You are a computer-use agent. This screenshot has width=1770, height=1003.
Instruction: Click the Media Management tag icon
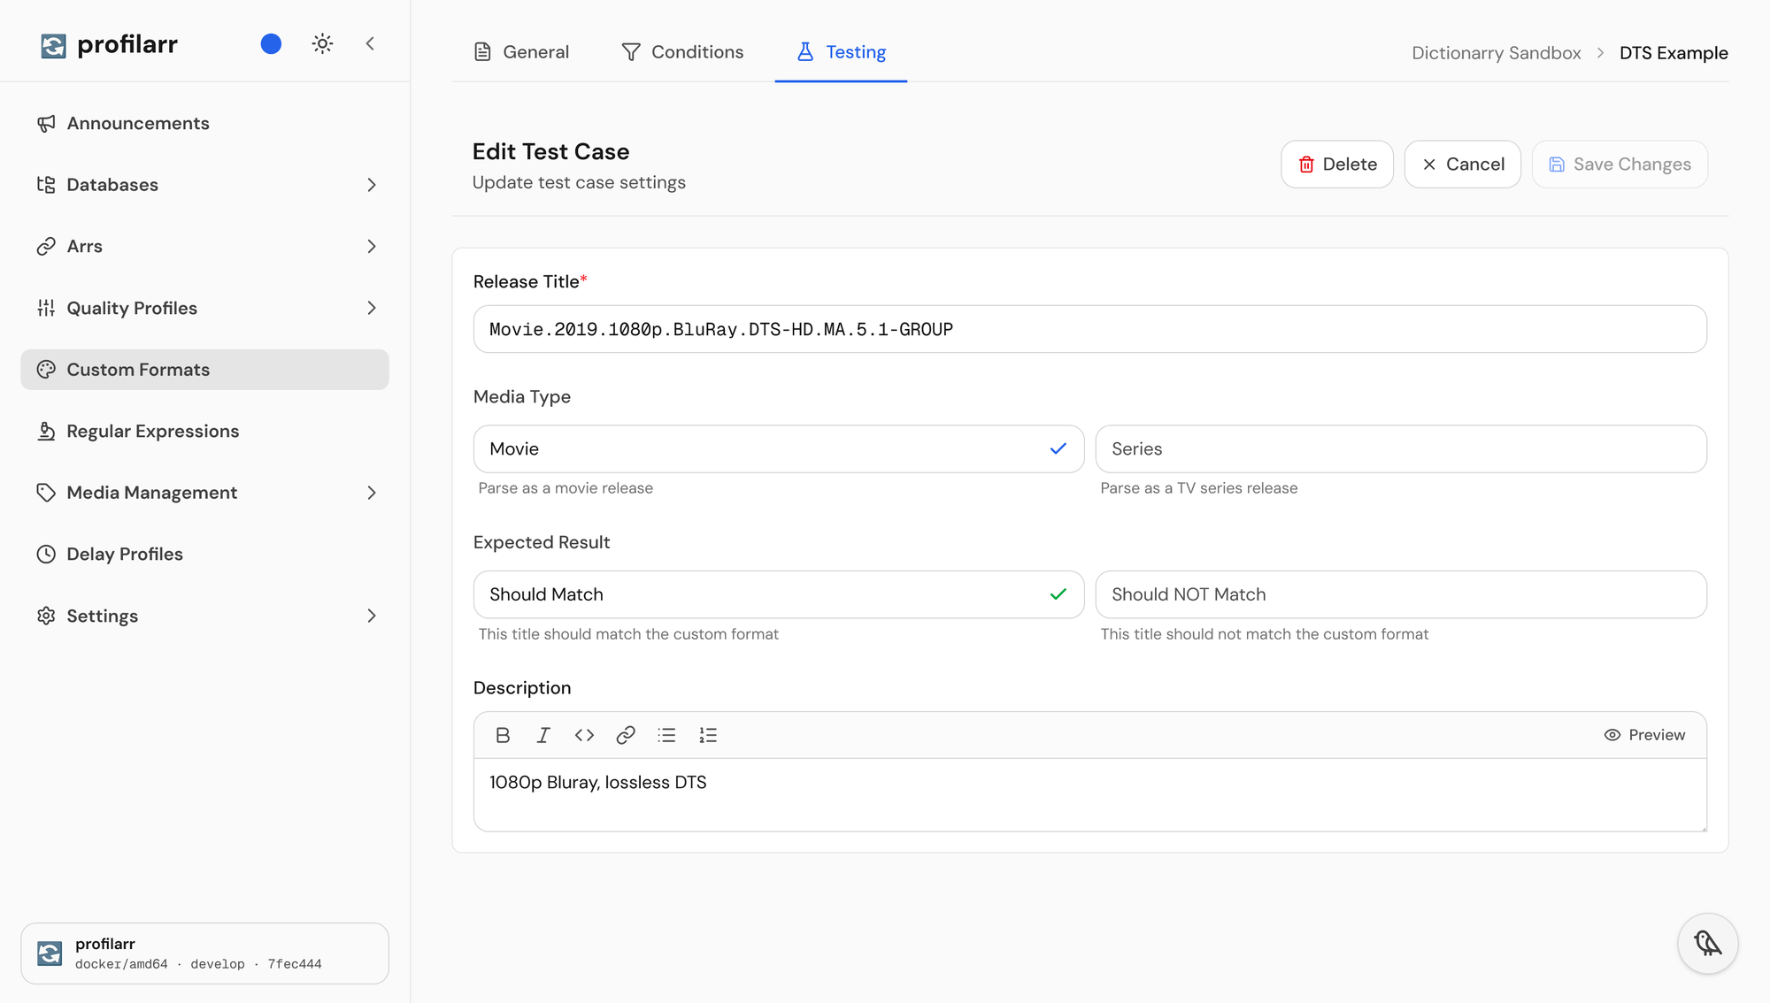point(46,493)
